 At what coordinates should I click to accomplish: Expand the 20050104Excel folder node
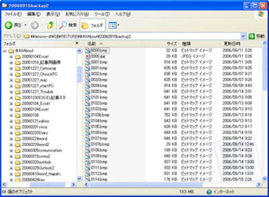pos(11,57)
